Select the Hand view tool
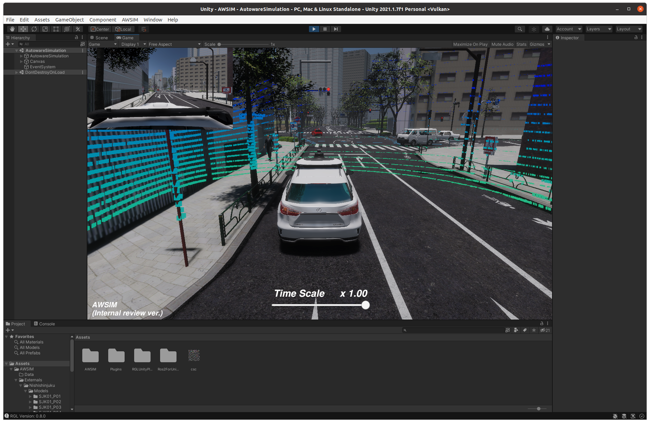This screenshot has width=650, height=423. click(x=12, y=29)
